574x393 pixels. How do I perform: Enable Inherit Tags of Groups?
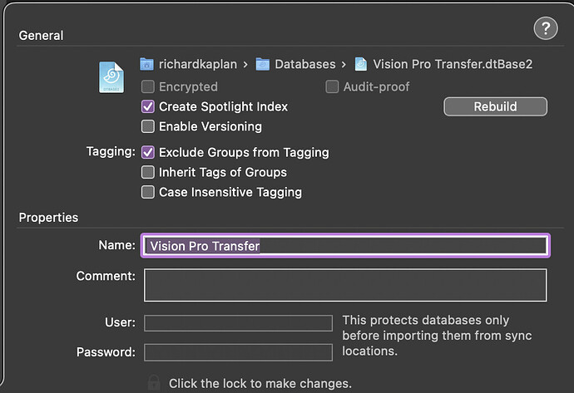click(x=148, y=172)
